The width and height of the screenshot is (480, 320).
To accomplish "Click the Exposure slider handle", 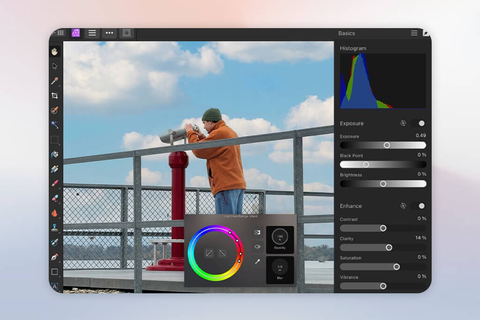I will pyautogui.click(x=387, y=145).
